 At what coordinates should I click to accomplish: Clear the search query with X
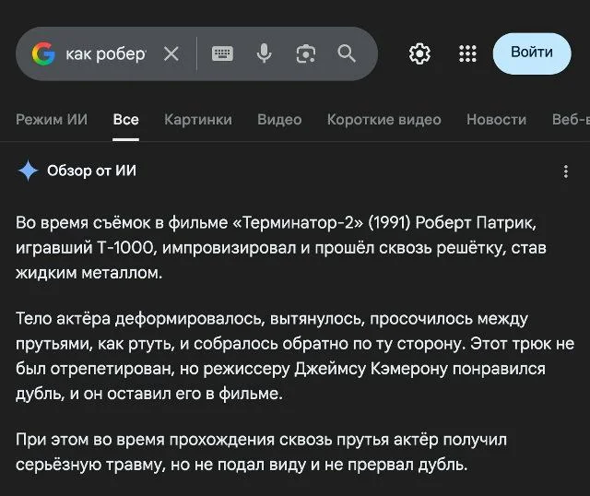coord(171,53)
